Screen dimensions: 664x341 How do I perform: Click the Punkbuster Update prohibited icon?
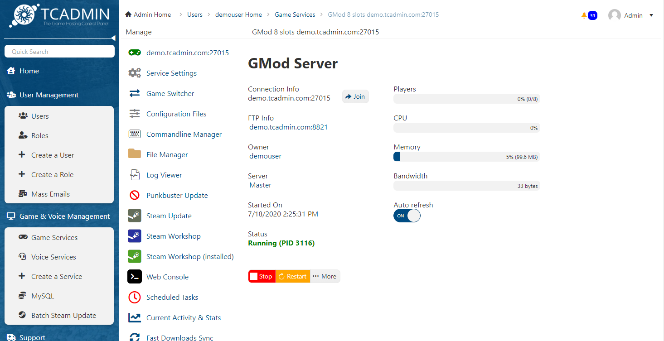[x=135, y=195]
